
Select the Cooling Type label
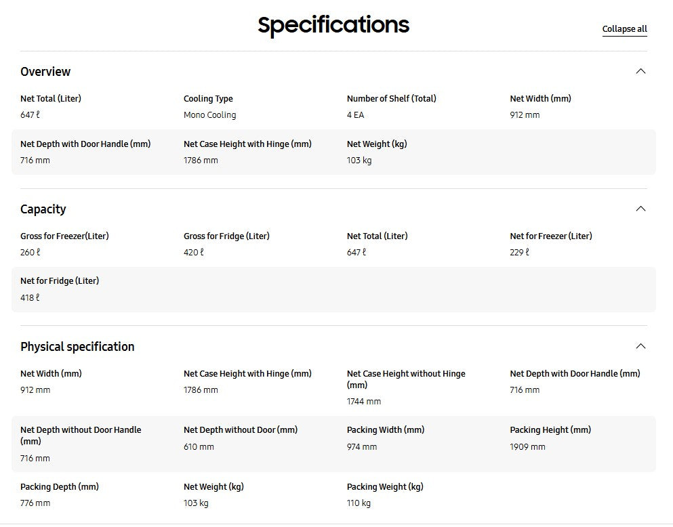[208, 99]
